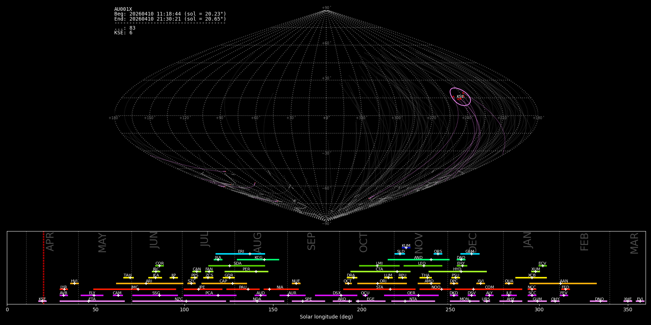651x325 pixels.
Task: Click the URS shower label
Action: coord(486,299)
